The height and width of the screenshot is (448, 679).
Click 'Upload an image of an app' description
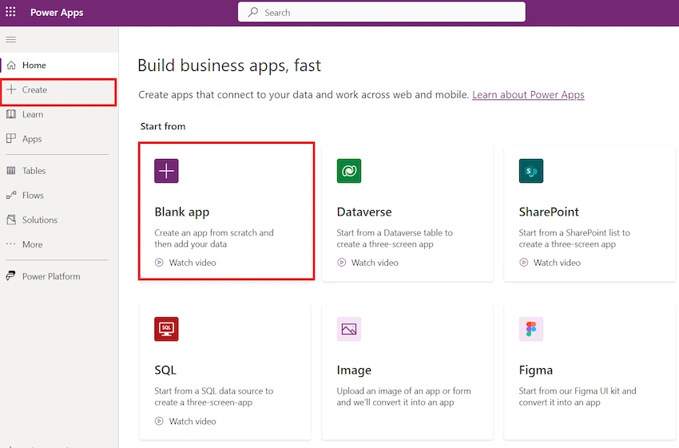(x=403, y=396)
